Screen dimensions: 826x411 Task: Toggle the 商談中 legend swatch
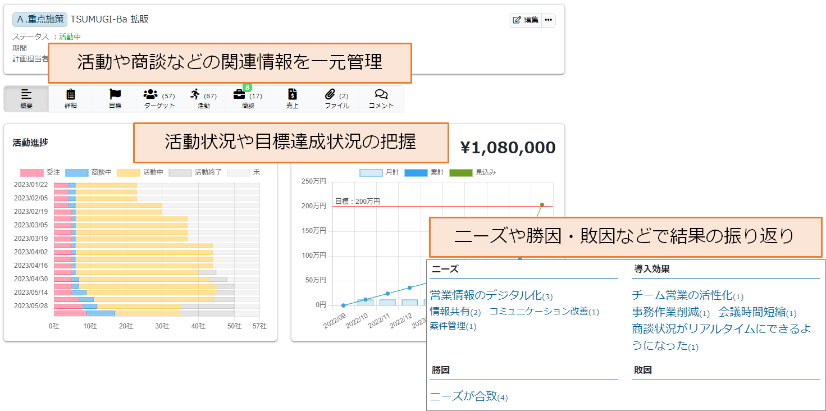(77, 172)
